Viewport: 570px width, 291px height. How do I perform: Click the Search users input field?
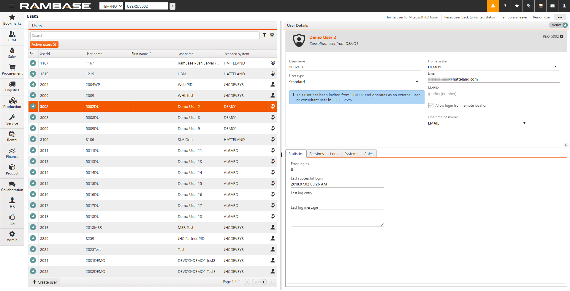tap(145, 35)
